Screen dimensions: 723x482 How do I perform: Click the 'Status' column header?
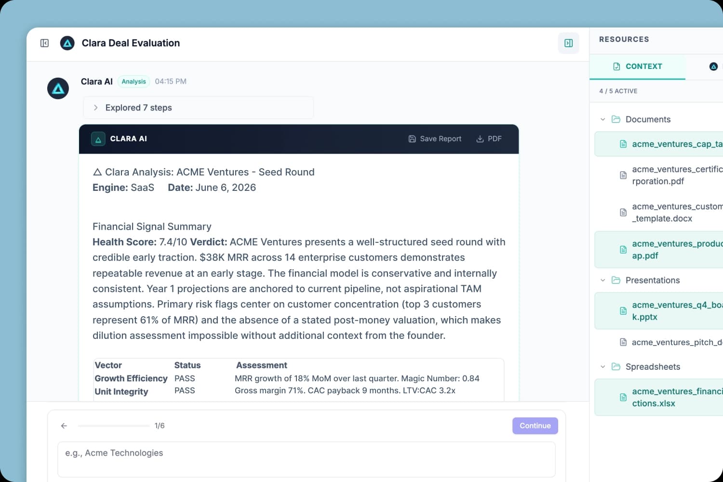click(x=187, y=365)
